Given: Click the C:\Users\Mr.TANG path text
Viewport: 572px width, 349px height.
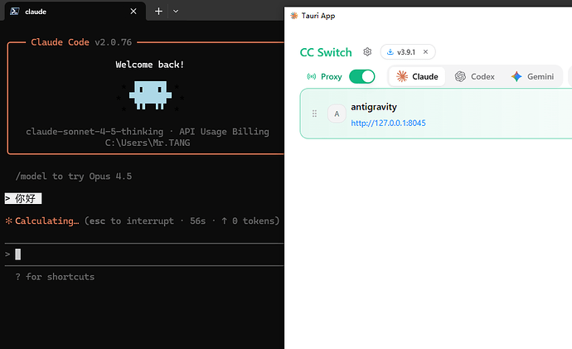Looking at the screenshot, I should (148, 143).
